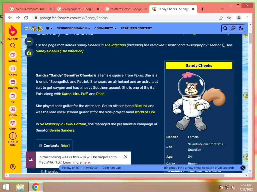Switch to everydaykidz Google tab
257x192 pixels.
tap(78, 9)
